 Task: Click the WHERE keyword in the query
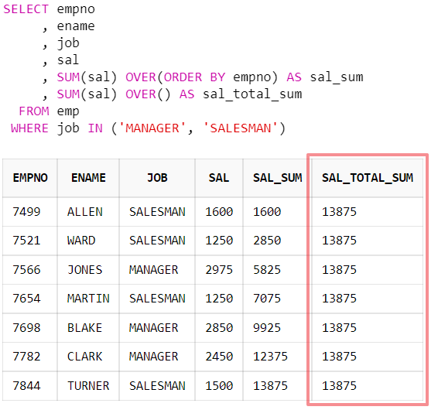(x=29, y=128)
